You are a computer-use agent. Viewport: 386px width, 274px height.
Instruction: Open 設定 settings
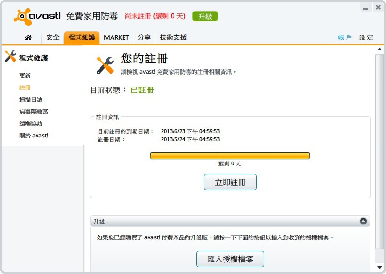coord(366,37)
